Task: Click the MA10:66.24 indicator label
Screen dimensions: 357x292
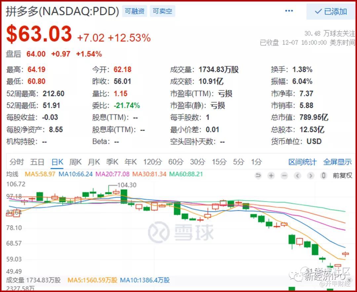Action: click(x=76, y=174)
